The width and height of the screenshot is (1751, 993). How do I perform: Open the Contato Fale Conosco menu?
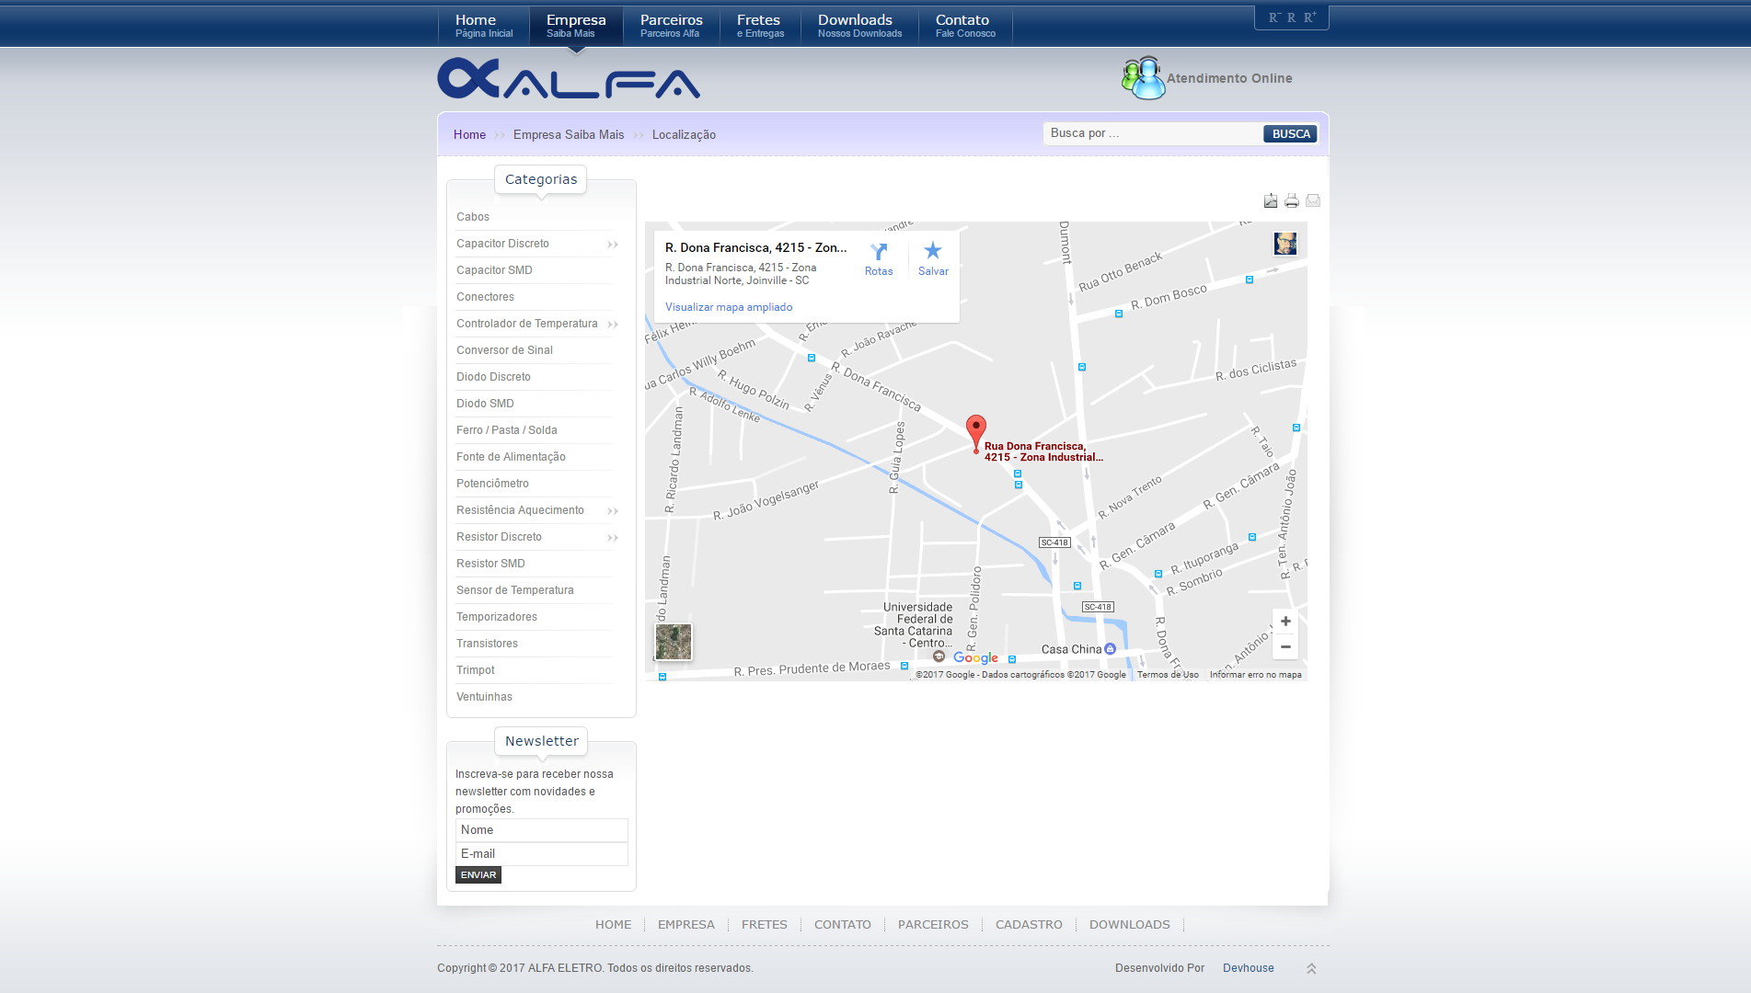coord(965,26)
